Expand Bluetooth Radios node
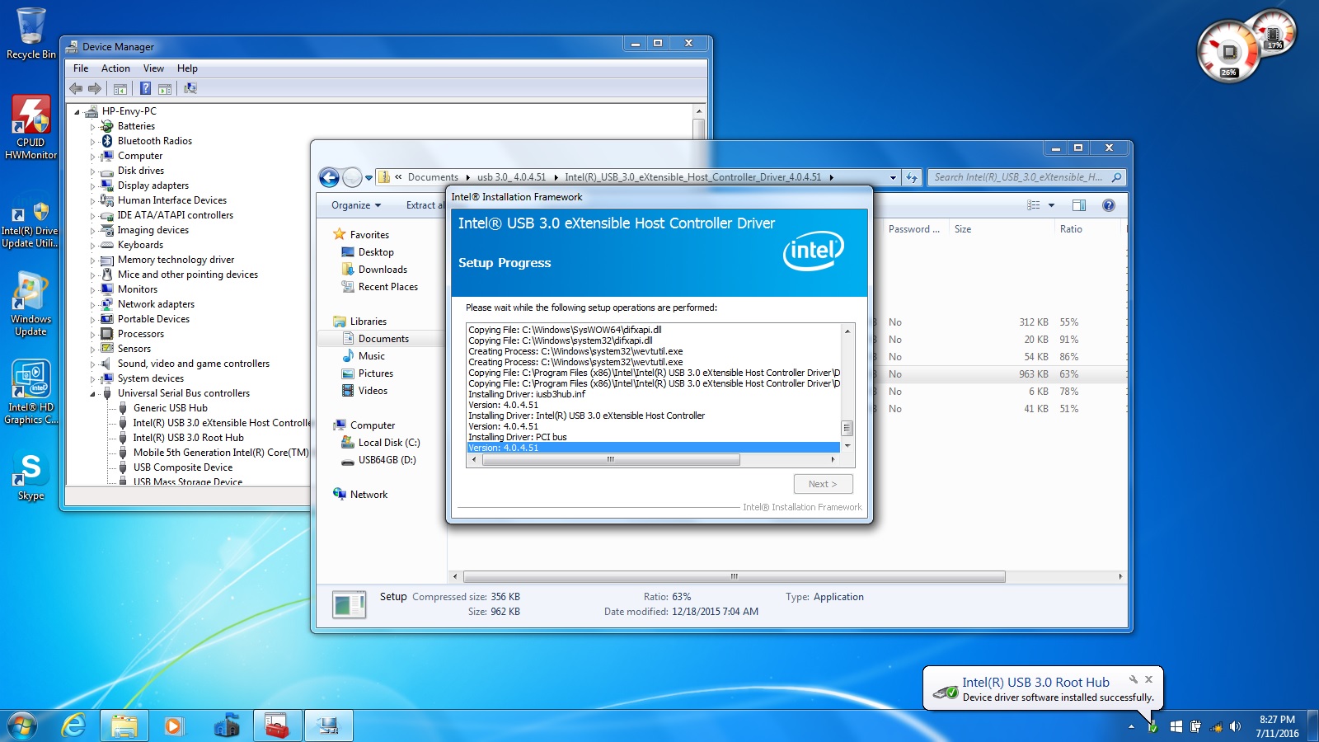This screenshot has width=1319, height=742. [93, 142]
